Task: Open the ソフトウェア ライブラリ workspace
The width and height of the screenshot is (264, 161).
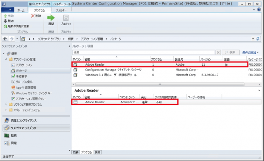Action: [36, 128]
